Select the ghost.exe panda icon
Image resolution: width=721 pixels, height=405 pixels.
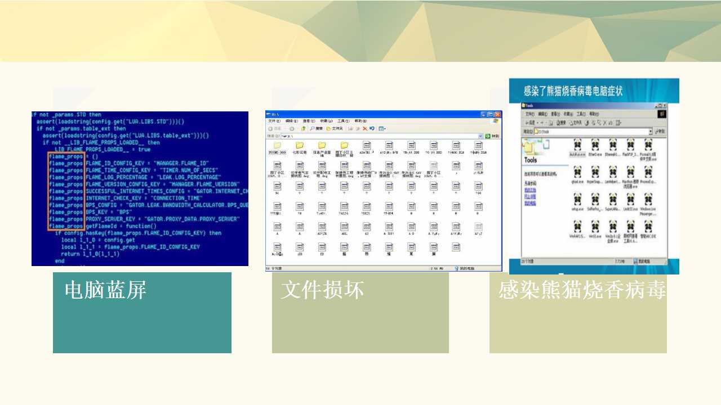click(x=577, y=174)
